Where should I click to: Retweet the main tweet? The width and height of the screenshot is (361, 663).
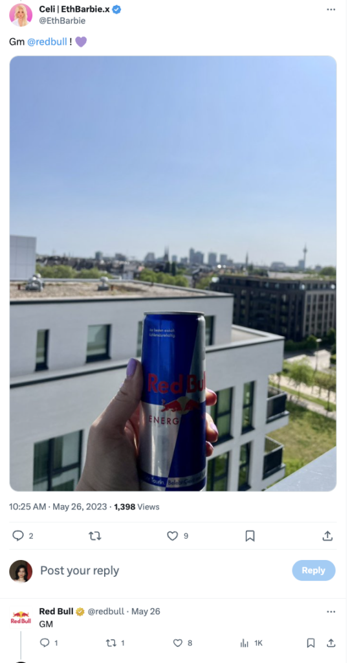click(x=94, y=535)
